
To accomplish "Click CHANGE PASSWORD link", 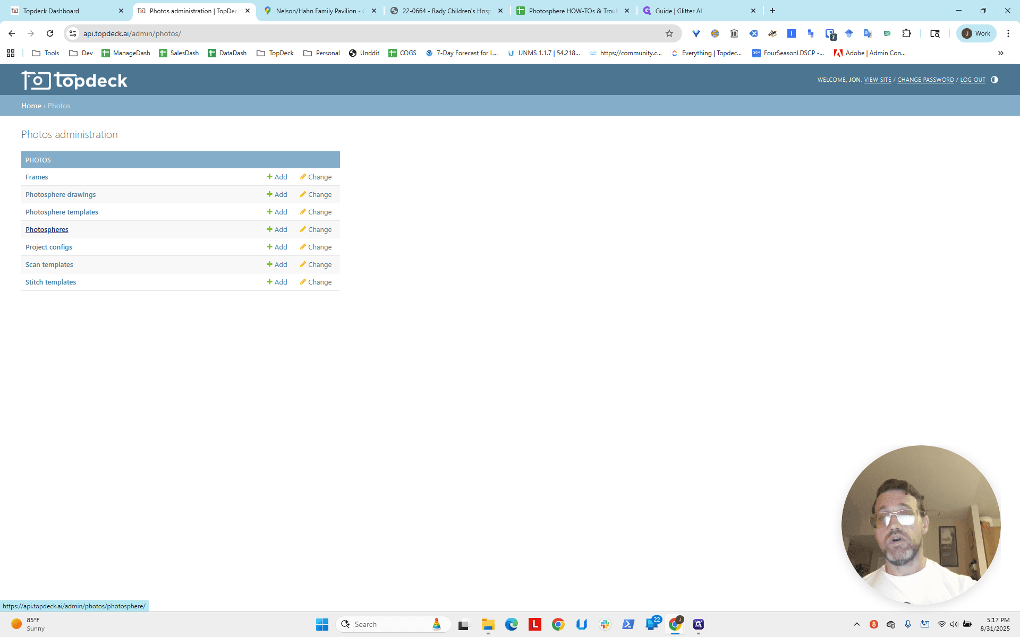I will [925, 80].
